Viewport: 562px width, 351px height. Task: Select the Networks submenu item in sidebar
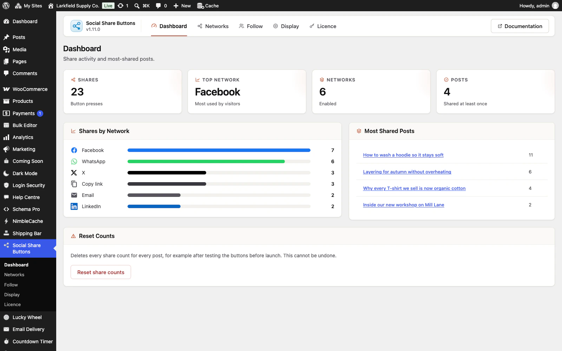point(14,275)
